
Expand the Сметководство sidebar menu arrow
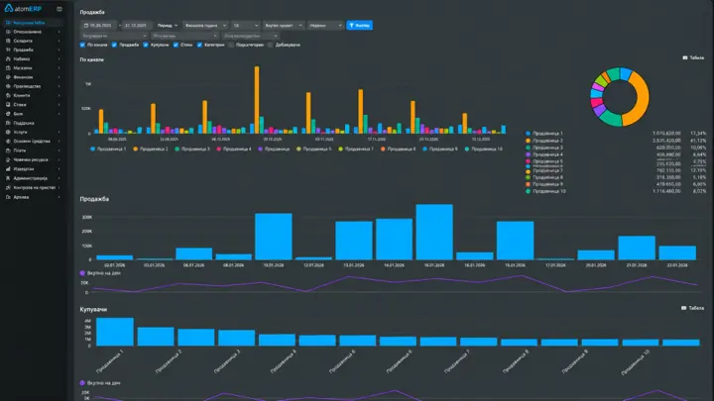click(59, 32)
